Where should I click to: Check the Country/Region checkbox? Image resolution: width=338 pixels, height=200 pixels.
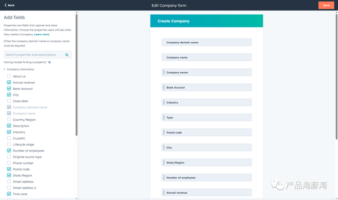click(9, 119)
